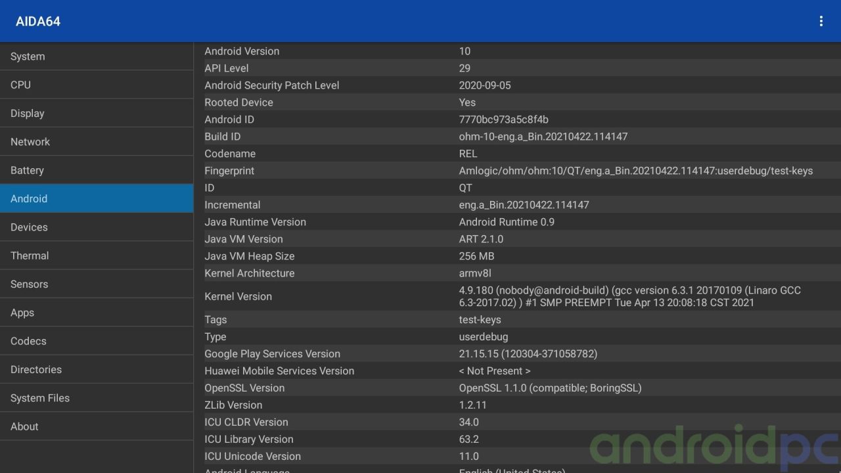Select the Java VM Heap Size value 256 MB
841x473 pixels.
tap(476, 256)
